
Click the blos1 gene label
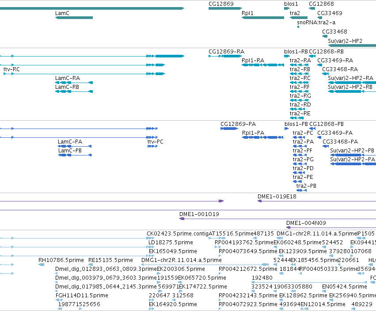point(291,4)
